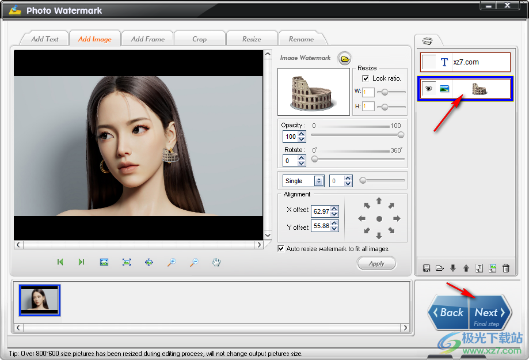Select the xz7.com text layer
Image resolution: width=529 pixels, height=360 pixels.
(466, 62)
